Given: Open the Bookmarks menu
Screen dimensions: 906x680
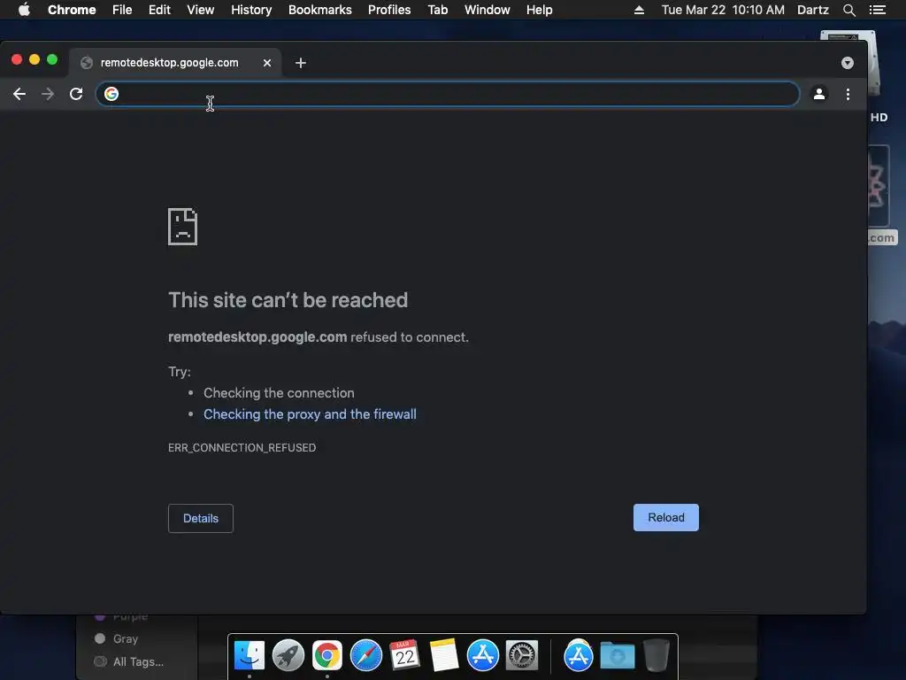Looking at the screenshot, I should (x=320, y=10).
